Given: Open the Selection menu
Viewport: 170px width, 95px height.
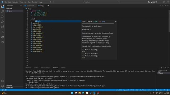Looking at the screenshot, I should coord(15,2).
